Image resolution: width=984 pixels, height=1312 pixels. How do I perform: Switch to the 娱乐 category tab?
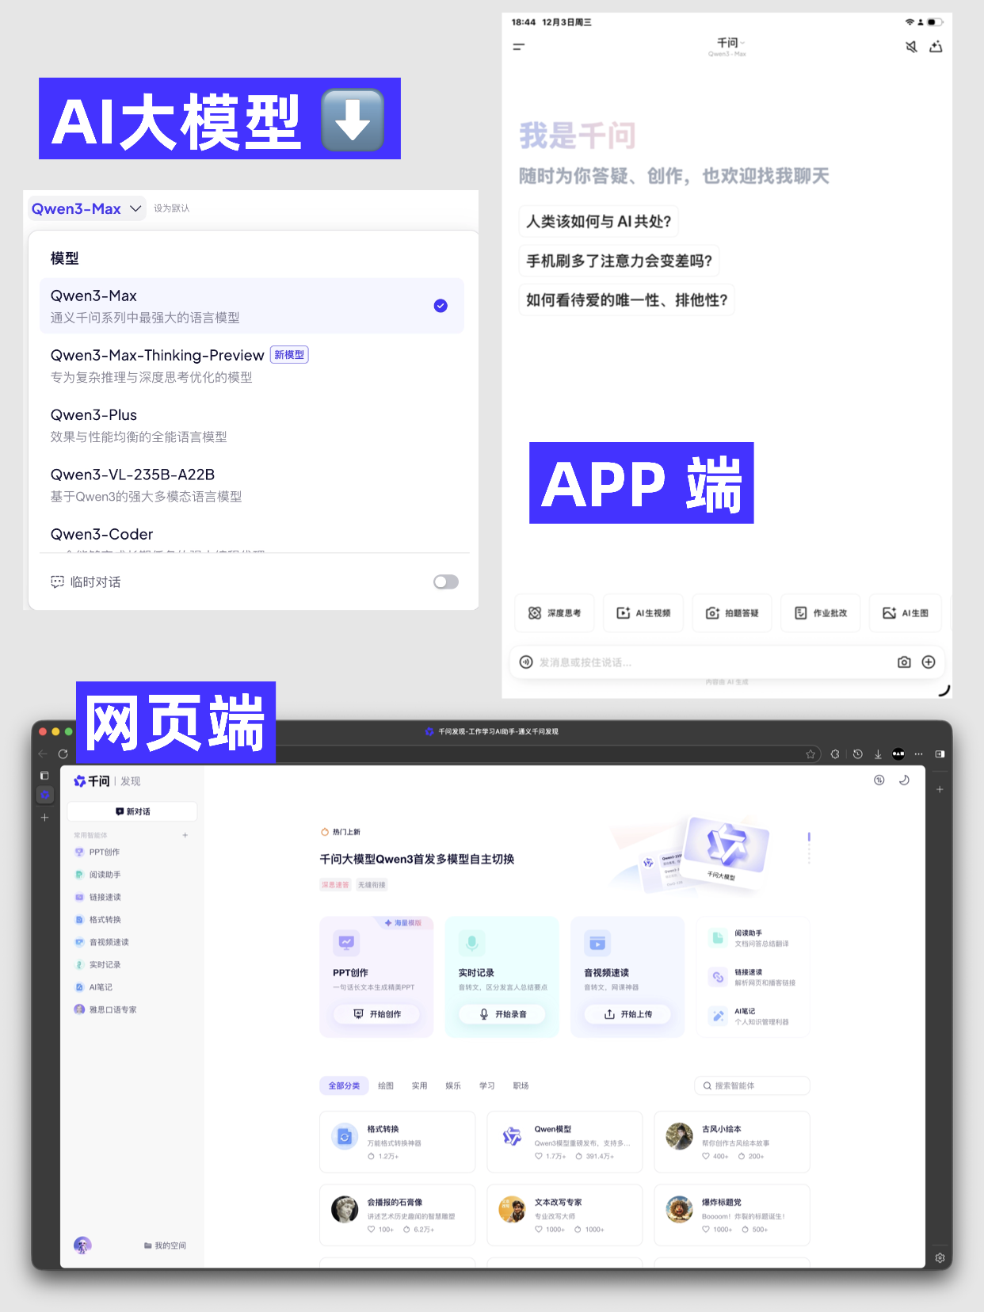(x=453, y=1085)
